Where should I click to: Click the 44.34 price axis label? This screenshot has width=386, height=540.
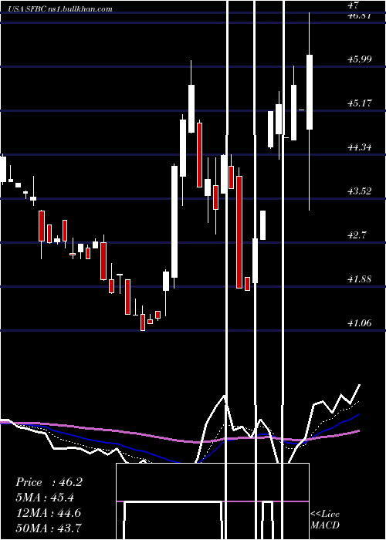coord(360,147)
